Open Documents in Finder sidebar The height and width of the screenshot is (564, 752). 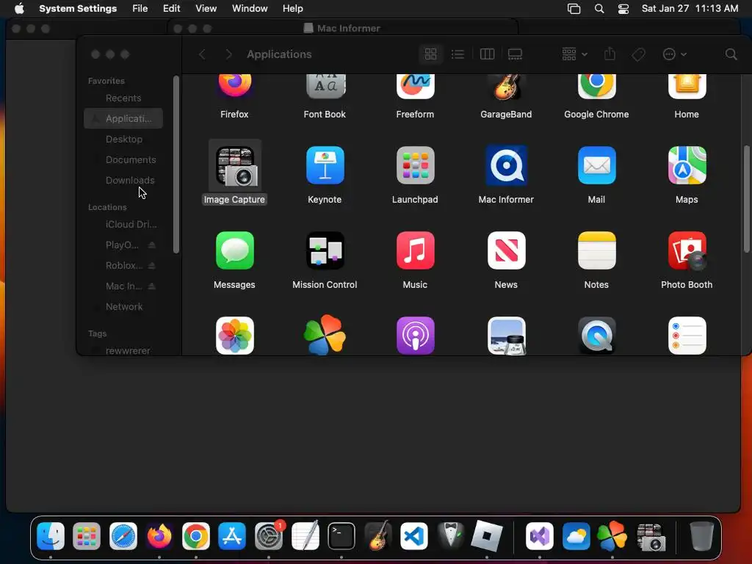pyautogui.click(x=123, y=159)
